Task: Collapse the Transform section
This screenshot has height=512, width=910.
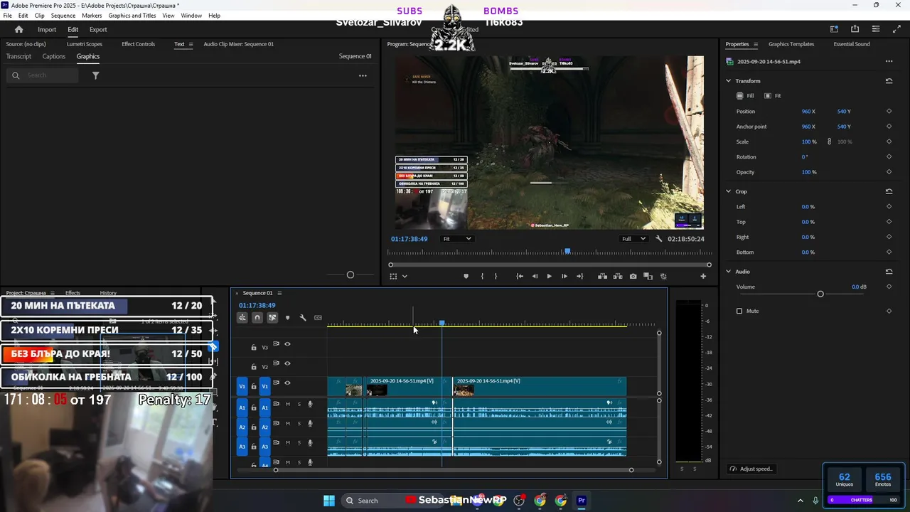Action: pyautogui.click(x=728, y=81)
